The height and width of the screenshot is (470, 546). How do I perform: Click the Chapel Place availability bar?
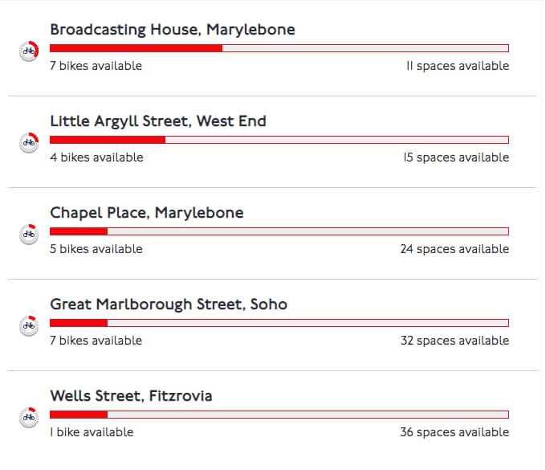tap(279, 231)
